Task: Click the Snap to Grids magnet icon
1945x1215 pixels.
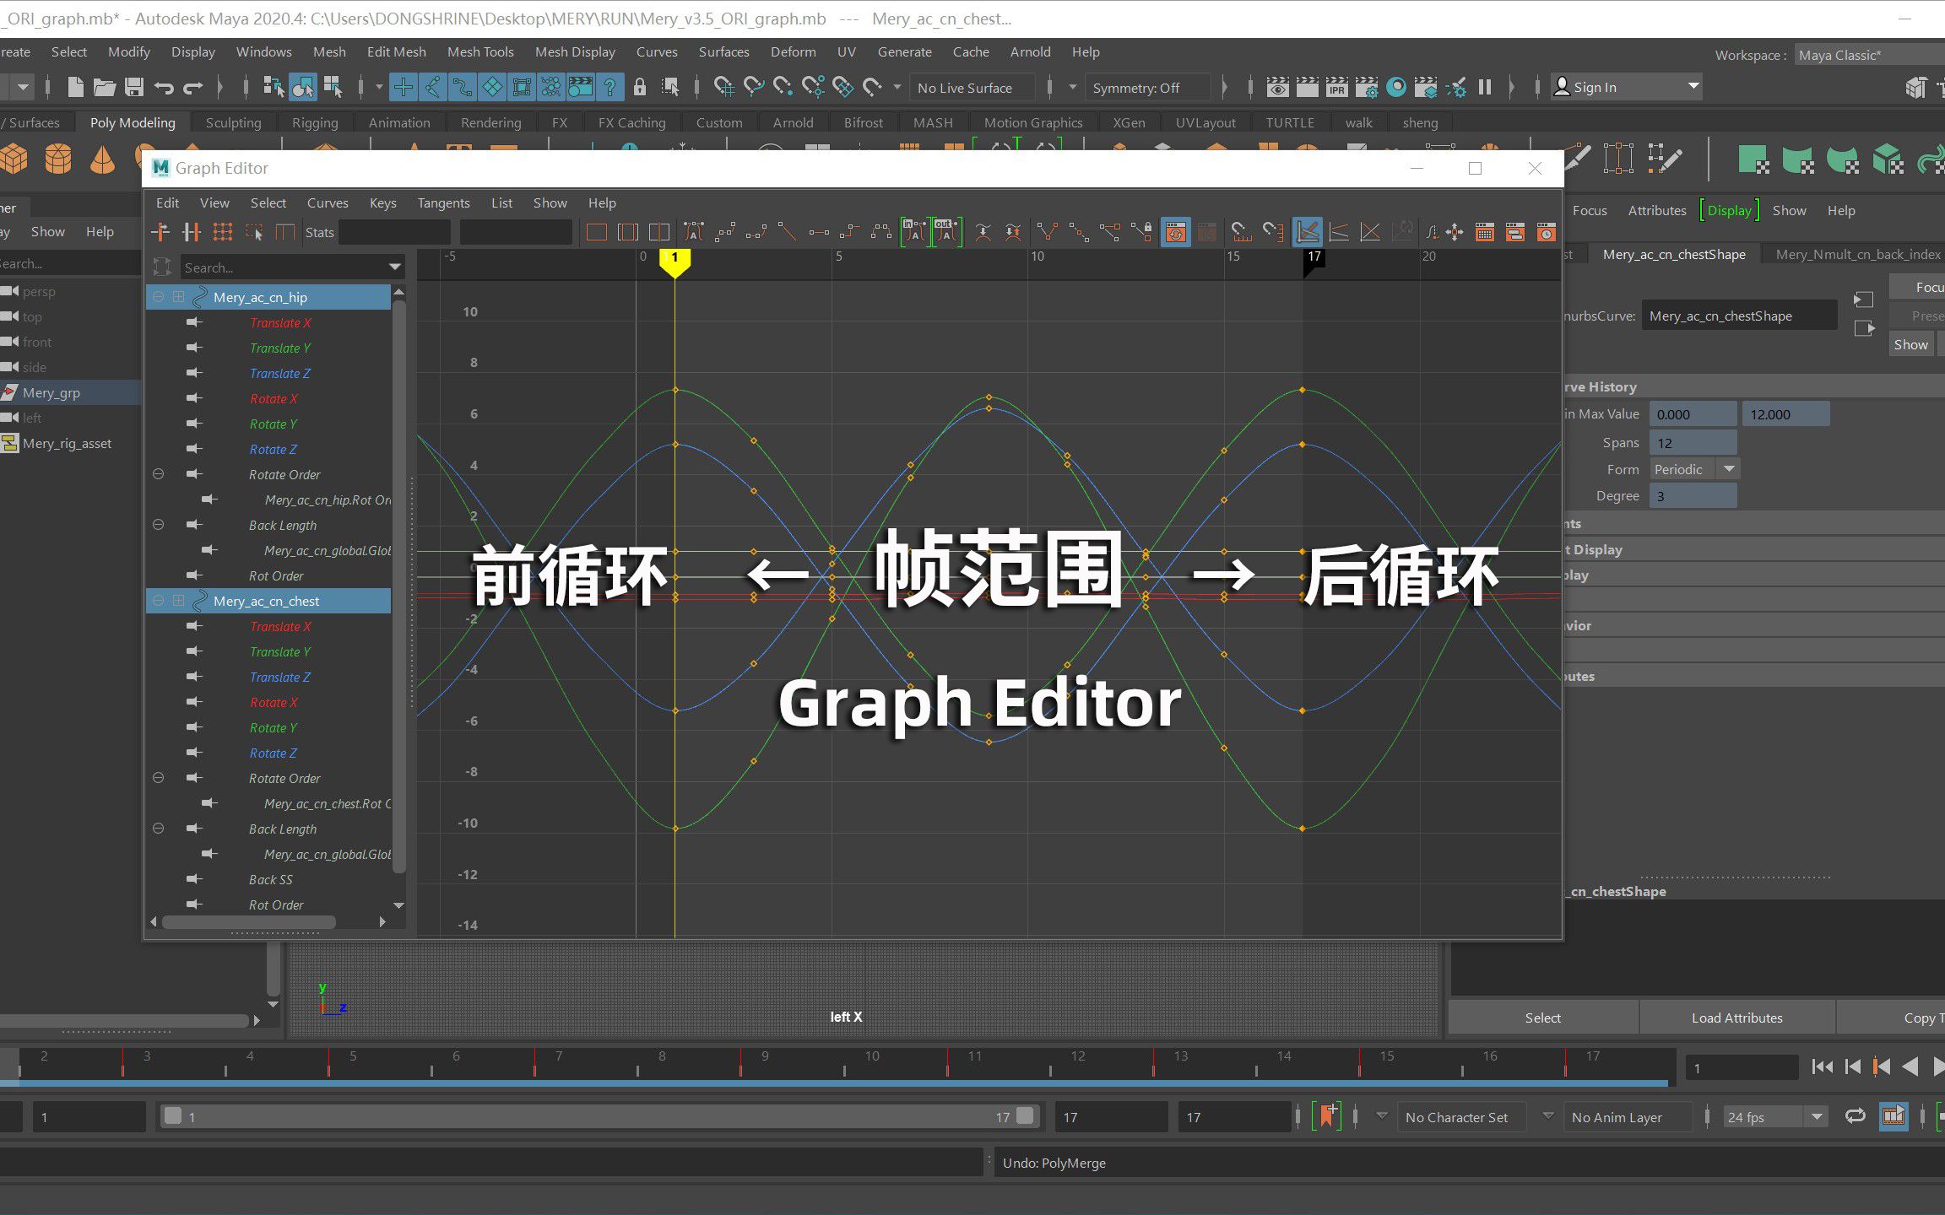Action: [1241, 232]
